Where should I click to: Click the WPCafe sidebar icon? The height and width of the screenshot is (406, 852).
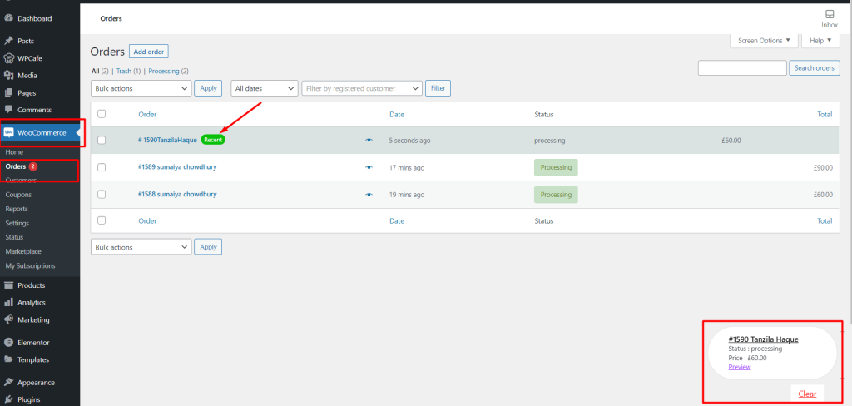tap(8, 58)
